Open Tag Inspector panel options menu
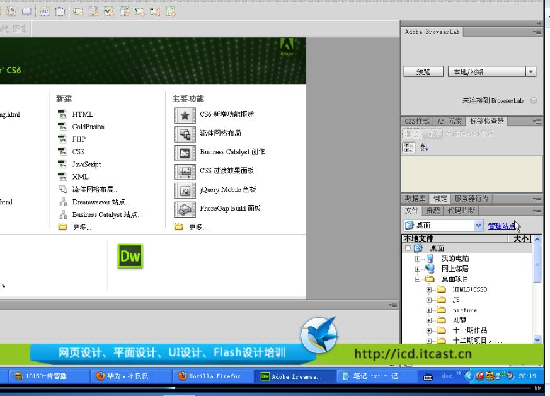Viewport: 550px width, 396px height. 537,121
